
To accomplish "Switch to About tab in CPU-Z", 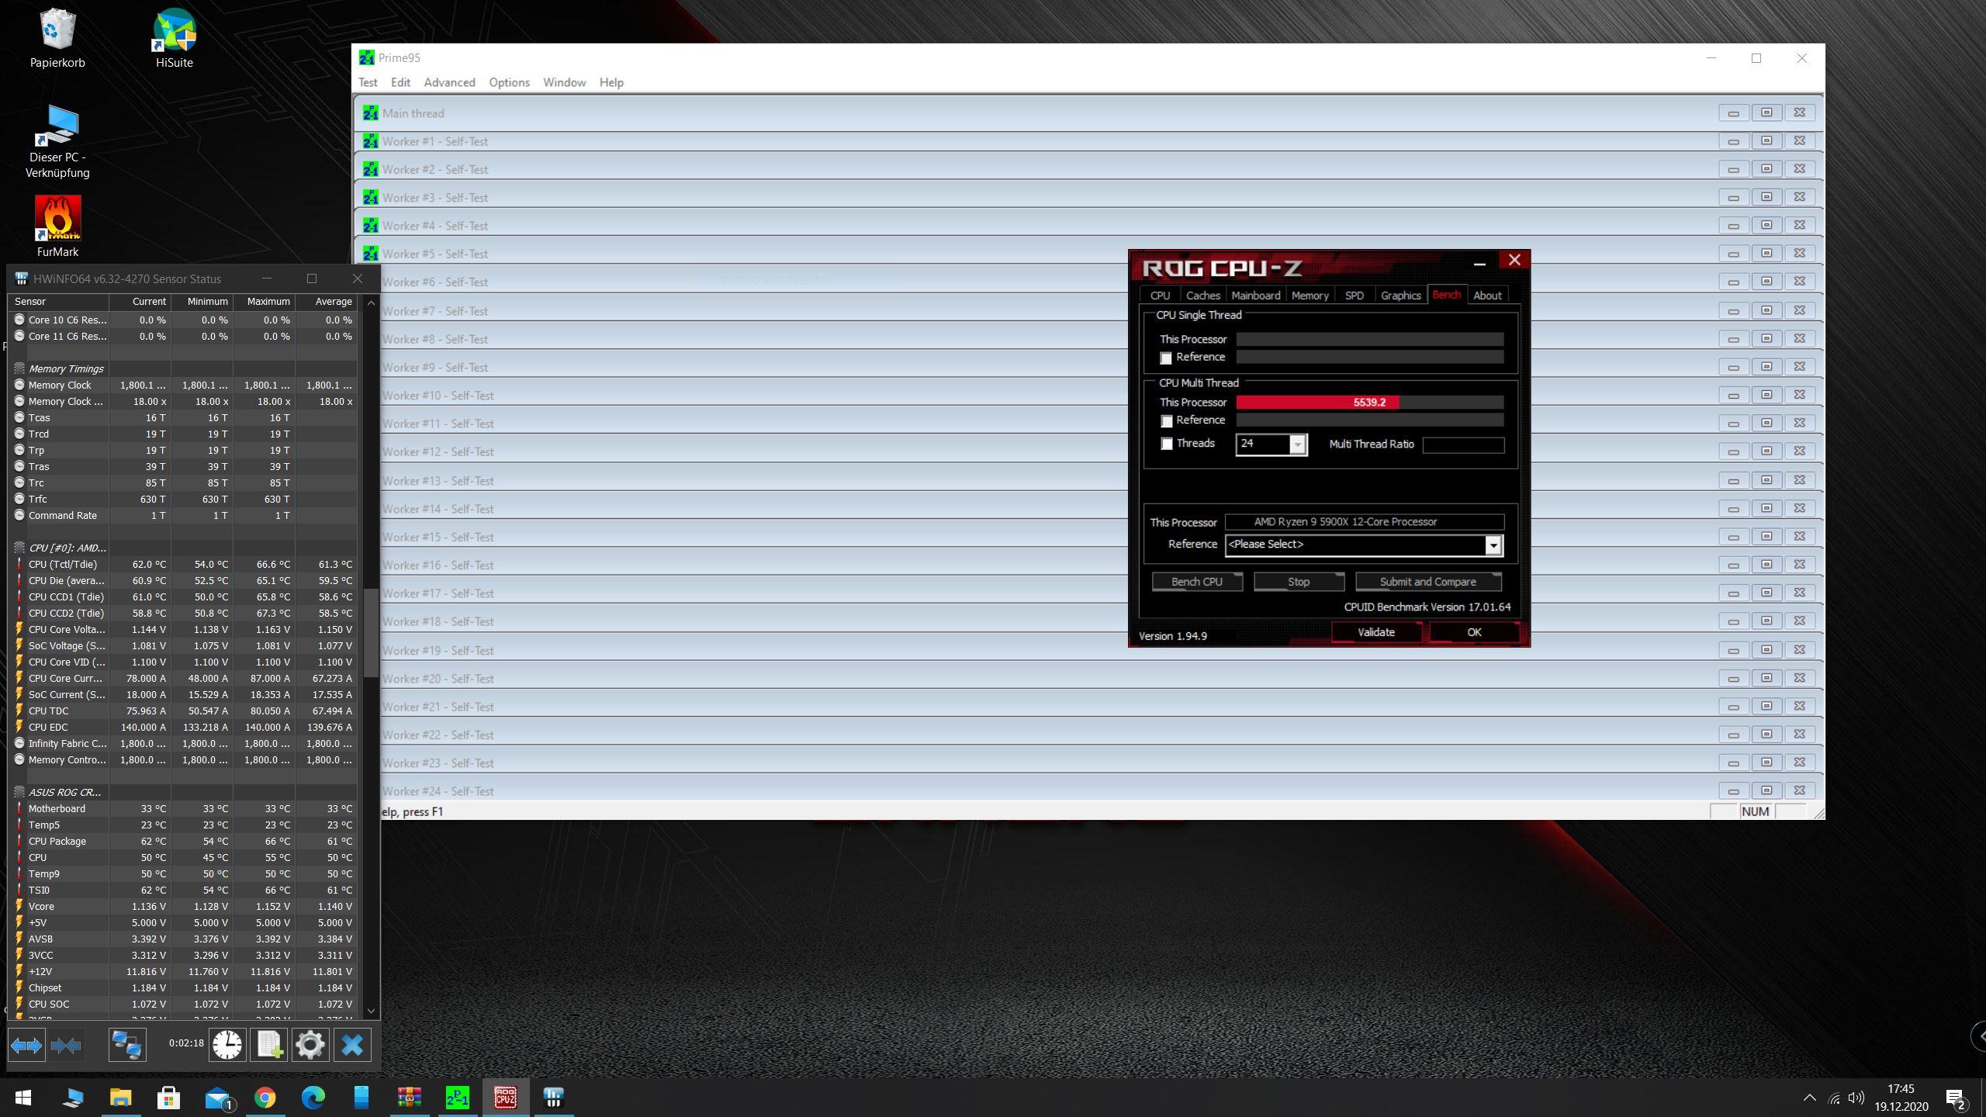I will coord(1487,296).
